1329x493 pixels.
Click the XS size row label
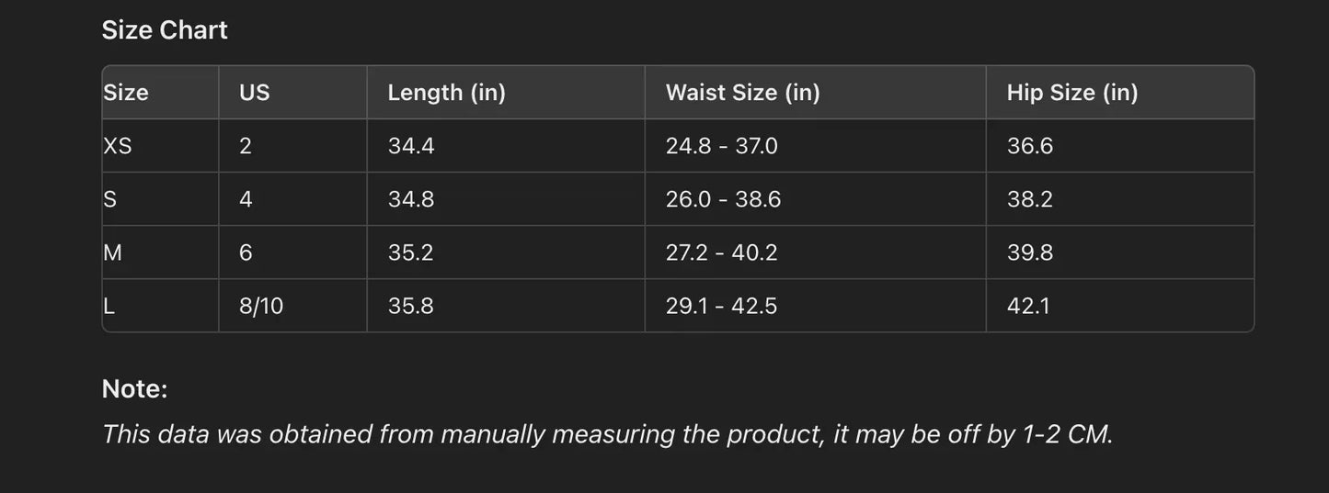pos(118,146)
